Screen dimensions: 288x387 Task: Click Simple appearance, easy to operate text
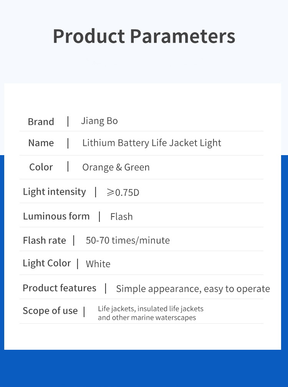click(193, 289)
